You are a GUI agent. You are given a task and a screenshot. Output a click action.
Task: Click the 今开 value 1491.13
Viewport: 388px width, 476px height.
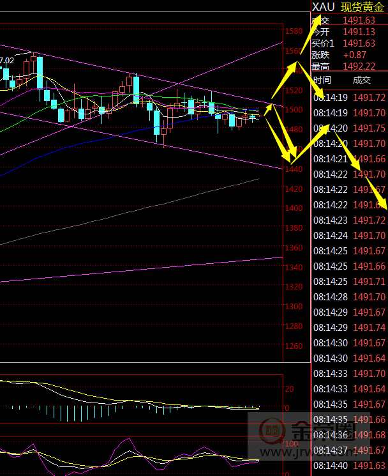(x=359, y=32)
